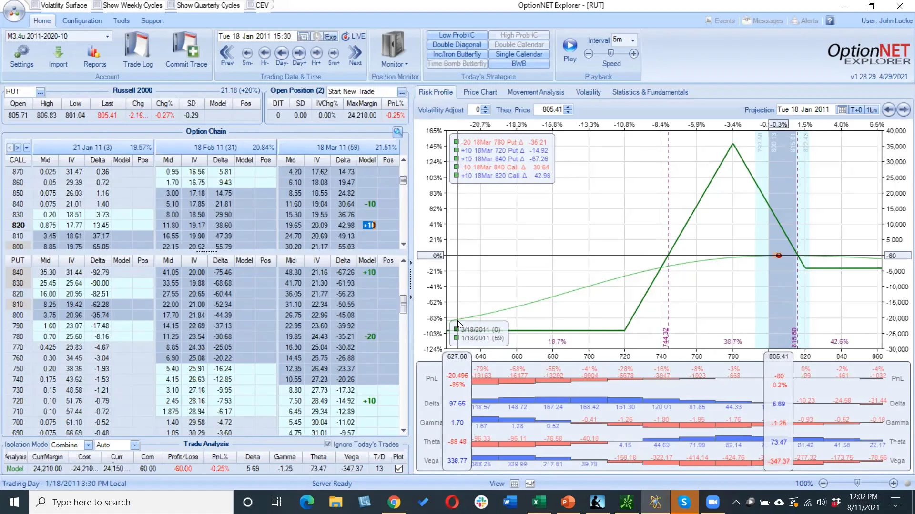915x514 pixels.
Task: Enable Show Quarterly Cycles
Action: tap(171, 5)
